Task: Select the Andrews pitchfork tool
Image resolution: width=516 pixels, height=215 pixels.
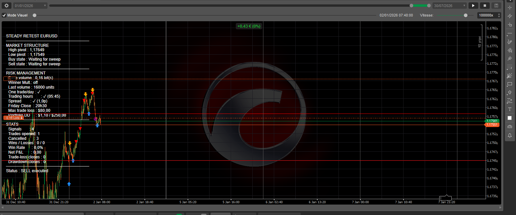Action: (x=510, y=59)
